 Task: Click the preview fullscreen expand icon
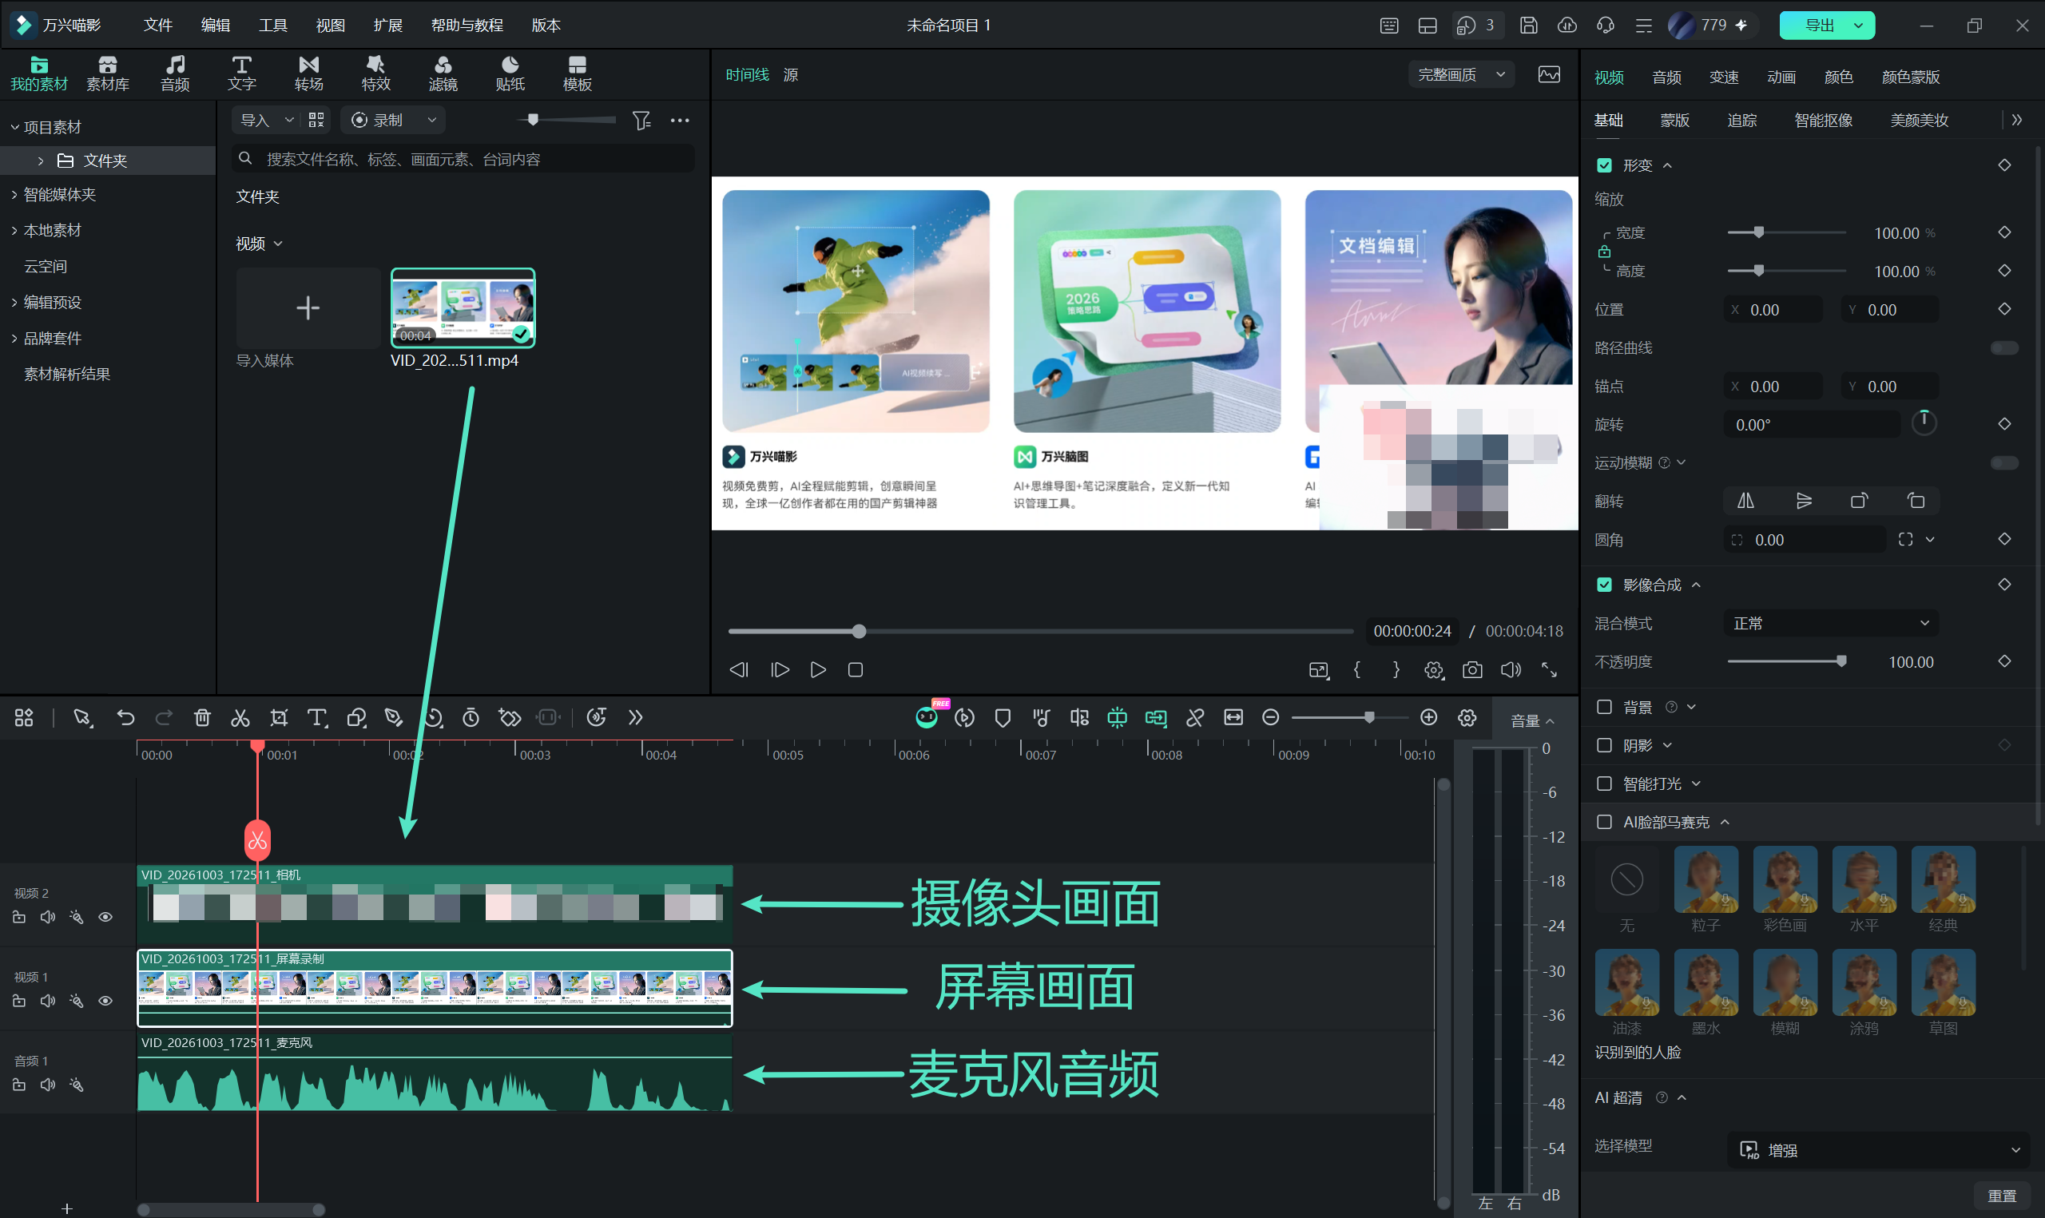point(1550,670)
